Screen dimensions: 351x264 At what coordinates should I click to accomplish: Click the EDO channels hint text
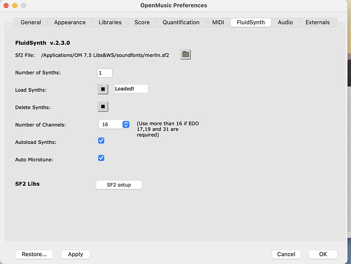168,129
